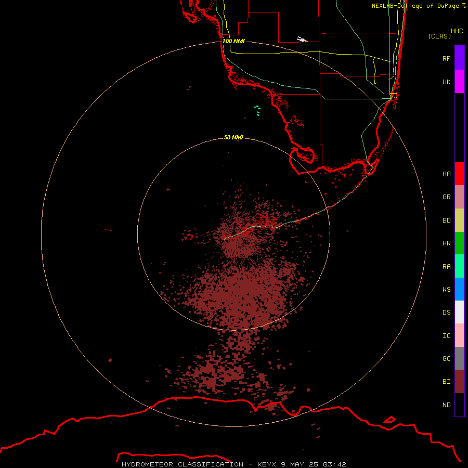
Task: Click the green rain echo cluster offshore
Action: tap(257, 110)
